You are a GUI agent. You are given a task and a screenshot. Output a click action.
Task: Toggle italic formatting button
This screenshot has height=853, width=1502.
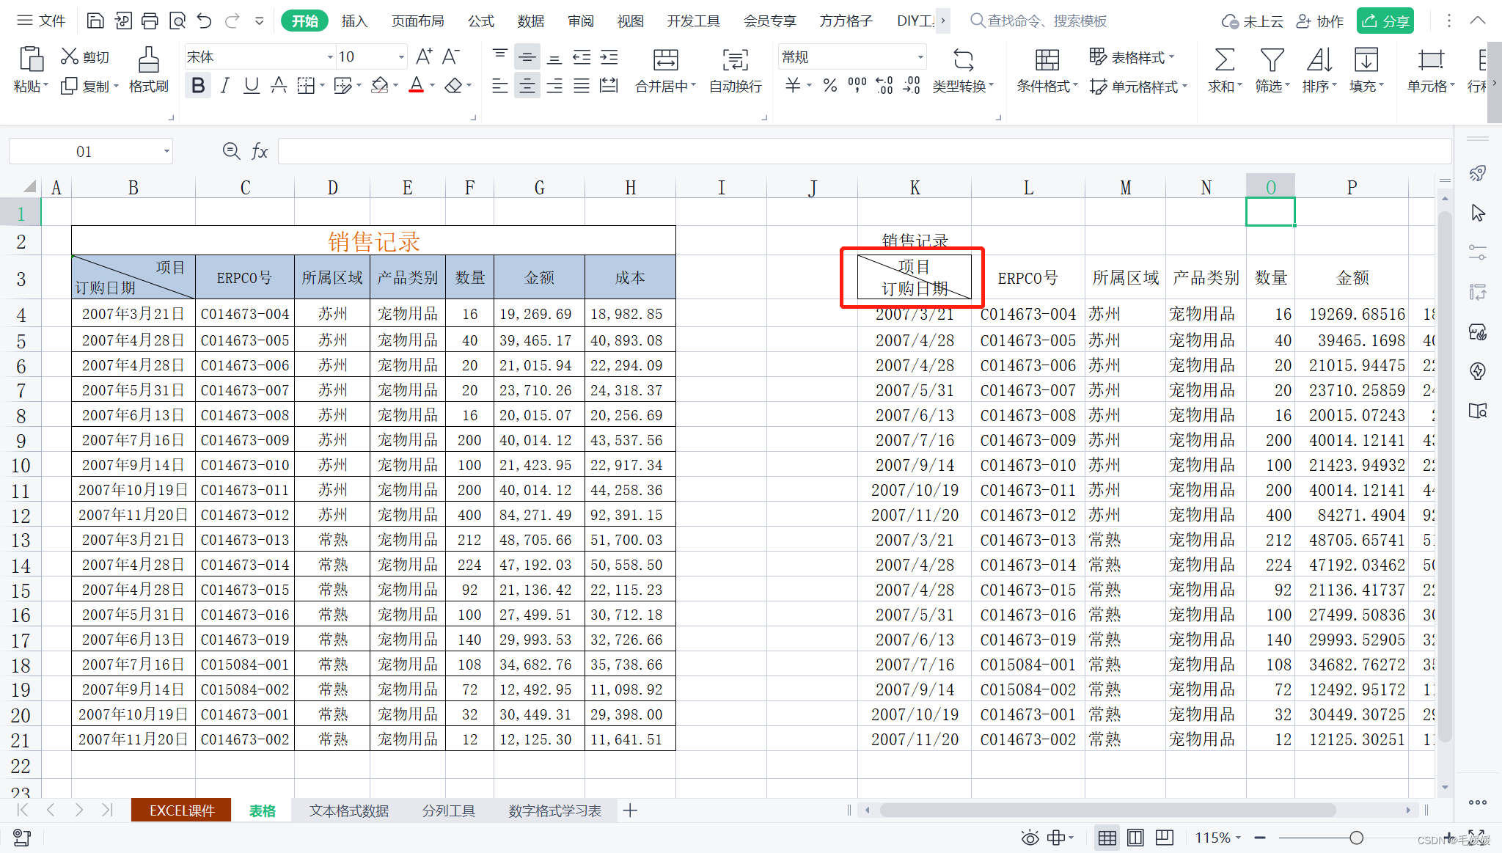[225, 86]
